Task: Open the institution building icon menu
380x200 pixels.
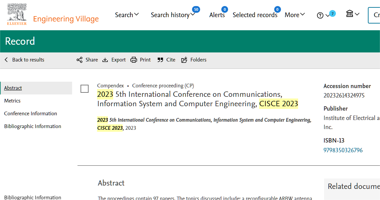Action: (349, 13)
